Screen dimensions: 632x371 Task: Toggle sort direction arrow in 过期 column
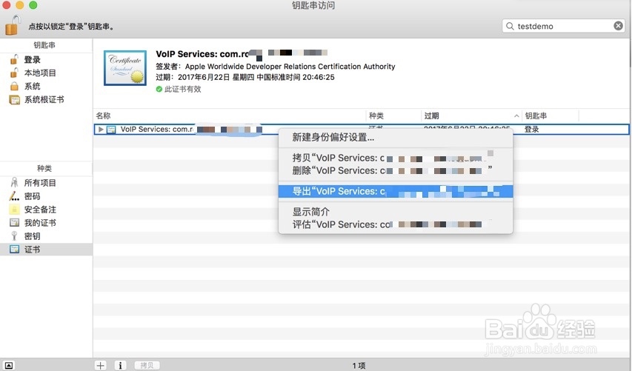tap(516, 116)
